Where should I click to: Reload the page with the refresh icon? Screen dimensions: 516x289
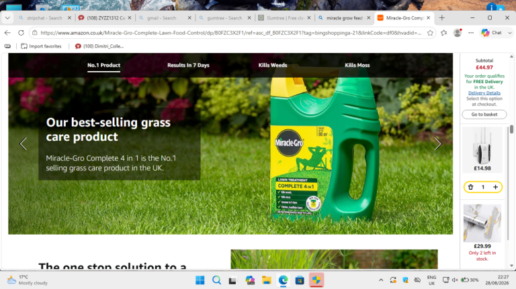click(x=21, y=33)
